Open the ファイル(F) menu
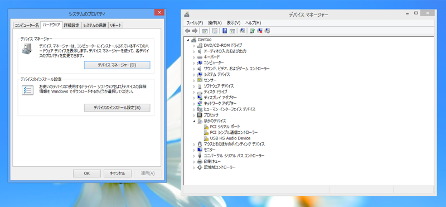 click(x=195, y=23)
